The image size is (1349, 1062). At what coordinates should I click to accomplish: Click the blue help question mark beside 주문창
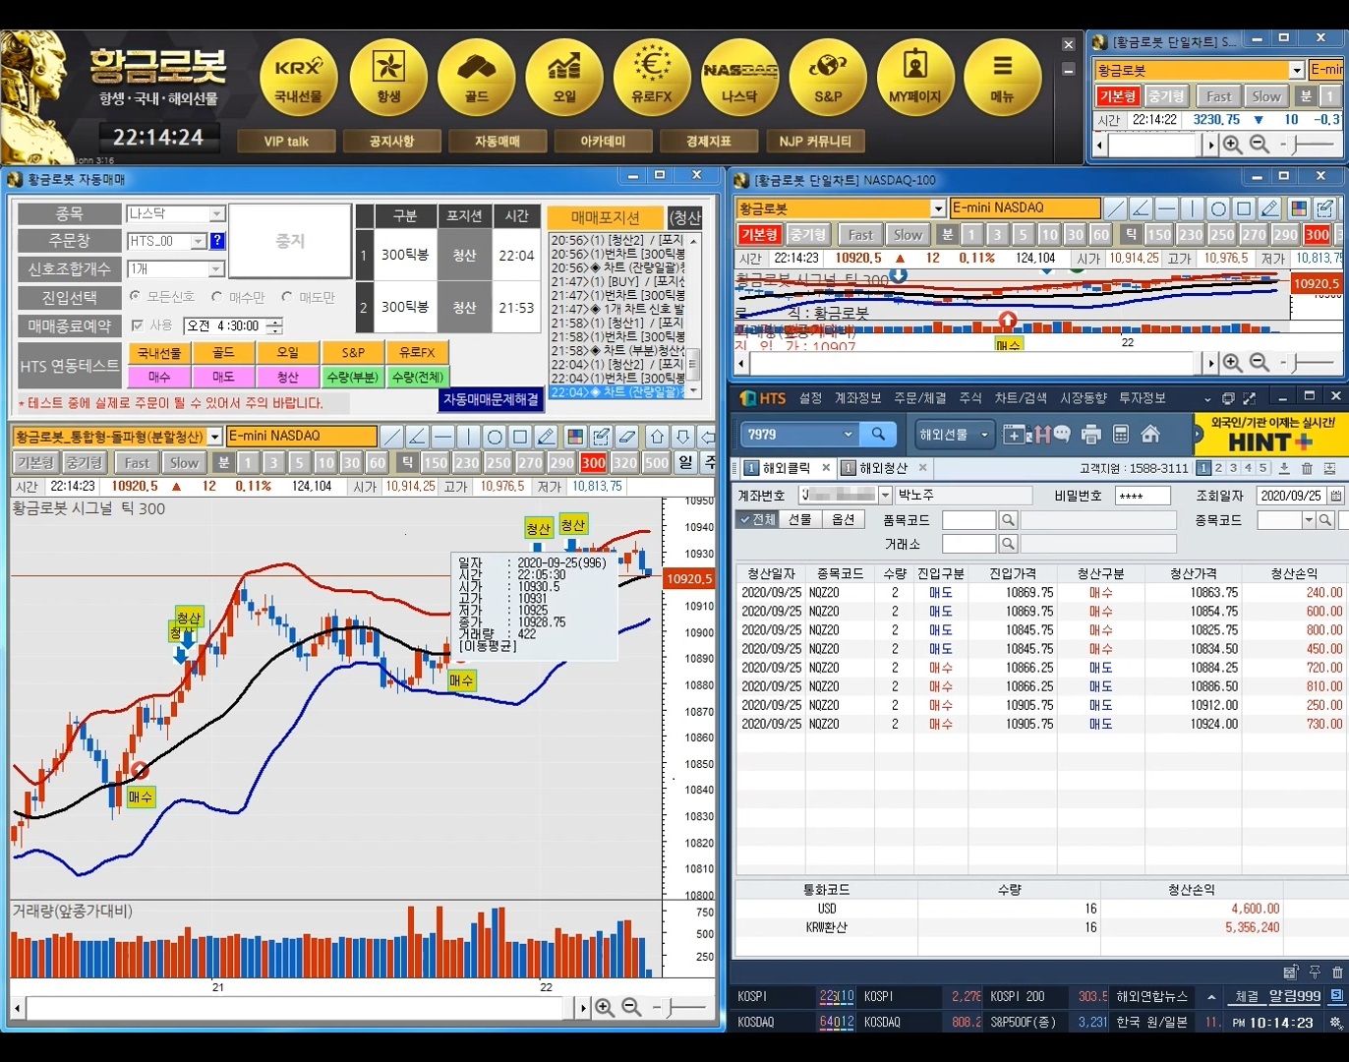(x=217, y=241)
